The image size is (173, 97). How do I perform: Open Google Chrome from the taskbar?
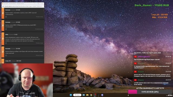(91, 95)
